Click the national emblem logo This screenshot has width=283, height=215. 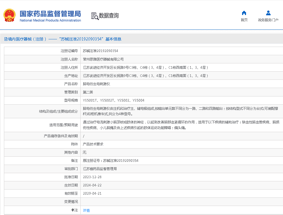coord(10,15)
